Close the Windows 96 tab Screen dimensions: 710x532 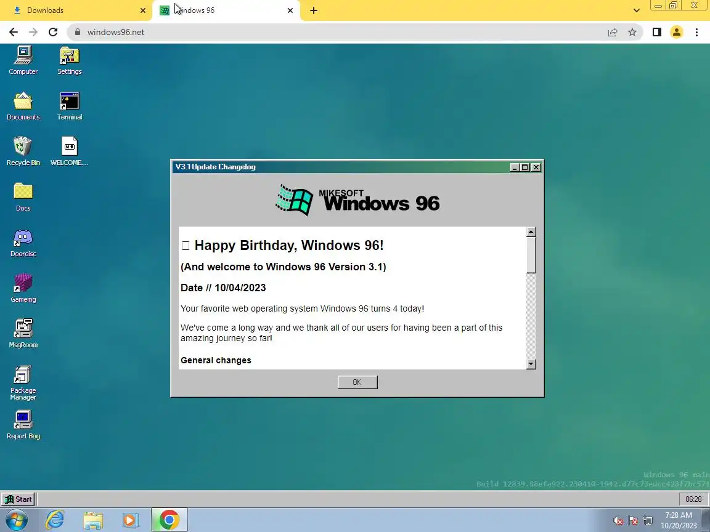tap(290, 10)
